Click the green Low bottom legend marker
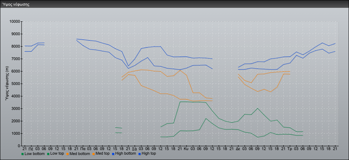Viewport: 349px width, 160px height. point(23,154)
